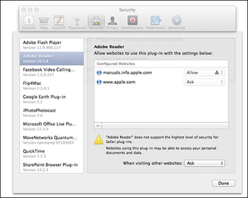Select Google Earth Plug-in entry

pos(52,99)
